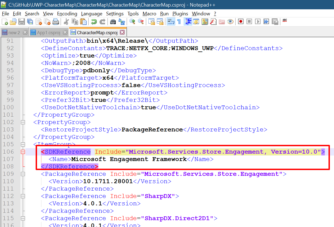
Task: Click the macro Playback button
Action: coord(258,22)
